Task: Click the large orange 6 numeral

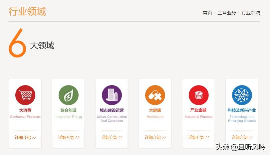Action: click(x=17, y=43)
